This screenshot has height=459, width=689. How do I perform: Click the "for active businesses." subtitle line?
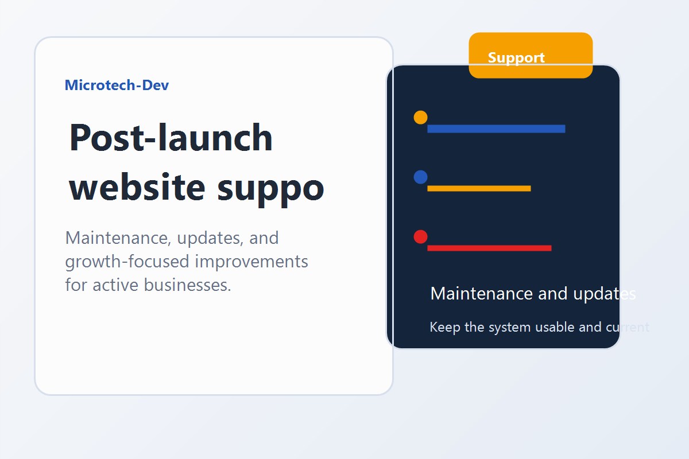point(148,285)
